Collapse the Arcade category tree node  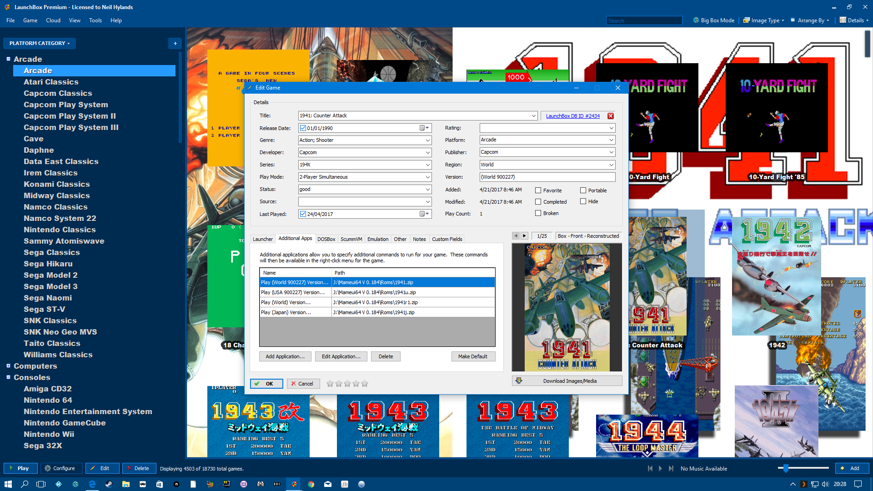click(x=8, y=59)
